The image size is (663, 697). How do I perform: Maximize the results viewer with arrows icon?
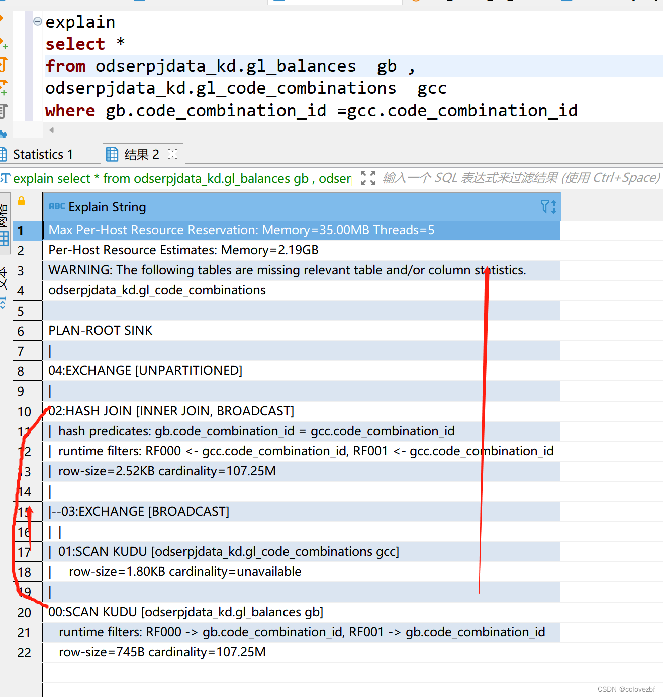click(x=367, y=178)
